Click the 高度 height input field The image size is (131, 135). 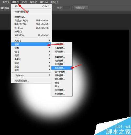(x=67, y=8)
